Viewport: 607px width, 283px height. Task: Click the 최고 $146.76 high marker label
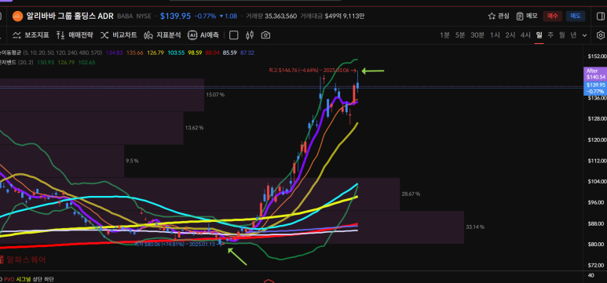312,71
